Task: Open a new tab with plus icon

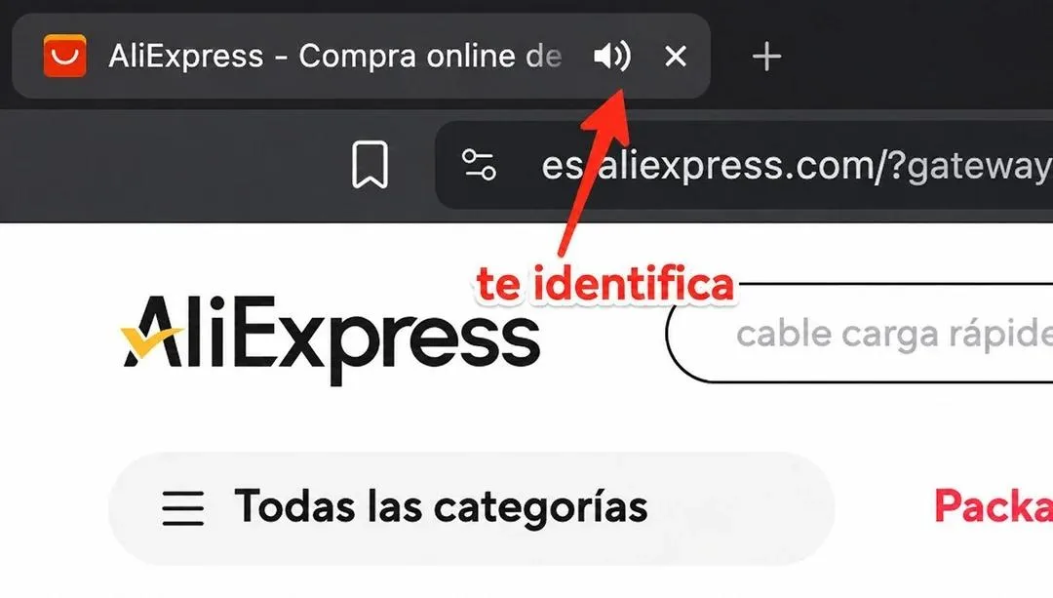Action: (x=766, y=57)
